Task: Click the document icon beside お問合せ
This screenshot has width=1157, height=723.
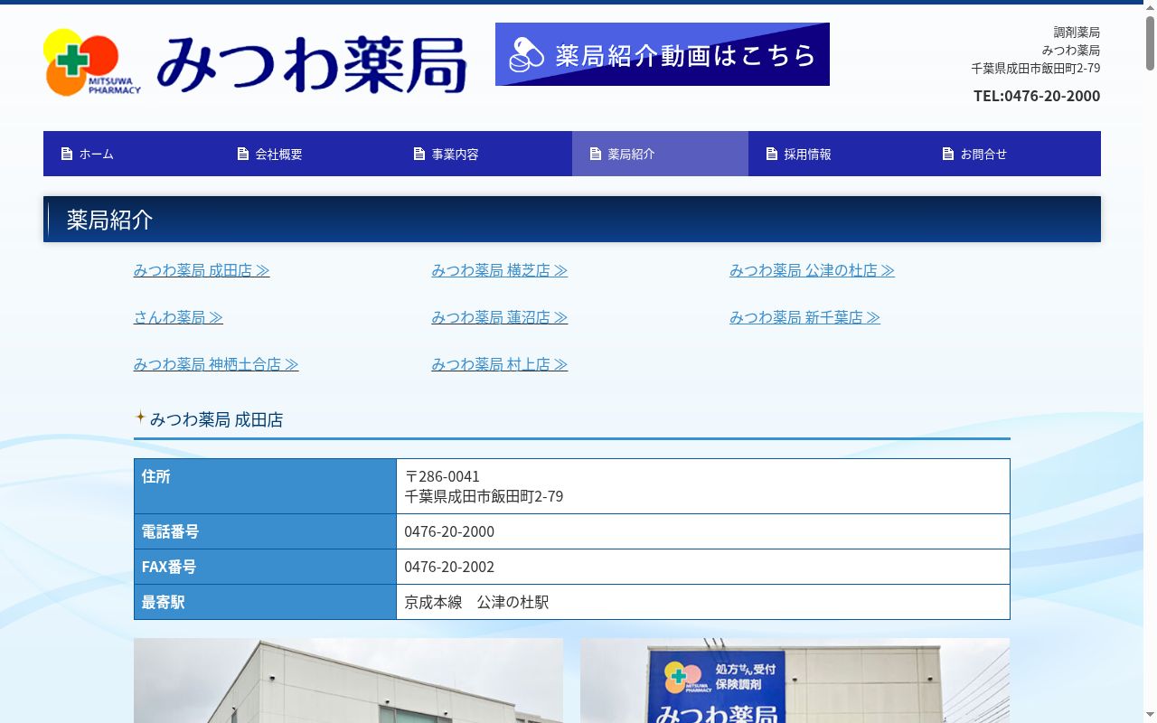Action: [x=948, y=154]
